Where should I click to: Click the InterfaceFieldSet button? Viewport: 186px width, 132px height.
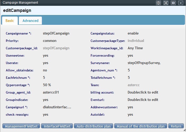tap(57, 126)
